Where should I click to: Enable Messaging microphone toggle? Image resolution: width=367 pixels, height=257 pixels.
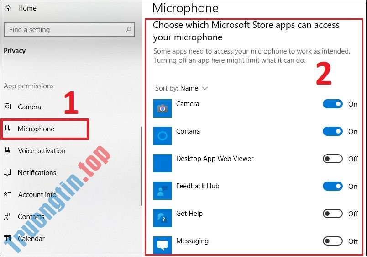coord(333,241)
